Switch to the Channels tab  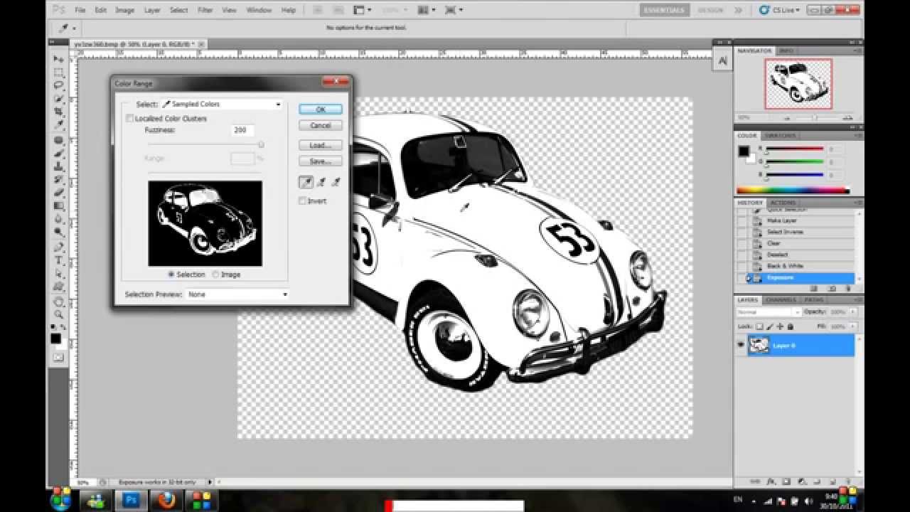pyautogui.click(x=781, y=300)
